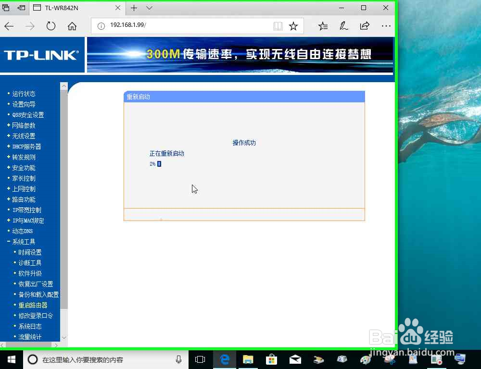The height and width of the screenshot is (369, 481).
Task: Click the 操作成功 status text
Action: point(244,143)
